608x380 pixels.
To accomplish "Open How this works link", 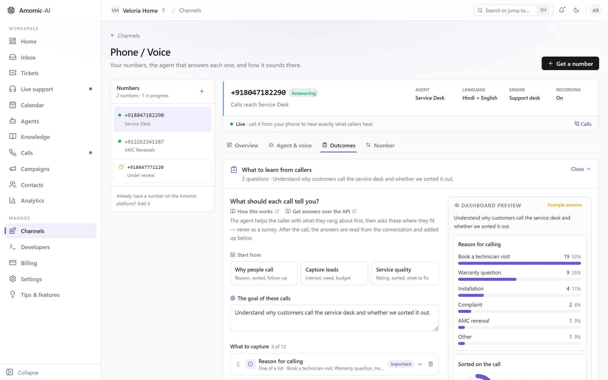I will click(255, 211).
